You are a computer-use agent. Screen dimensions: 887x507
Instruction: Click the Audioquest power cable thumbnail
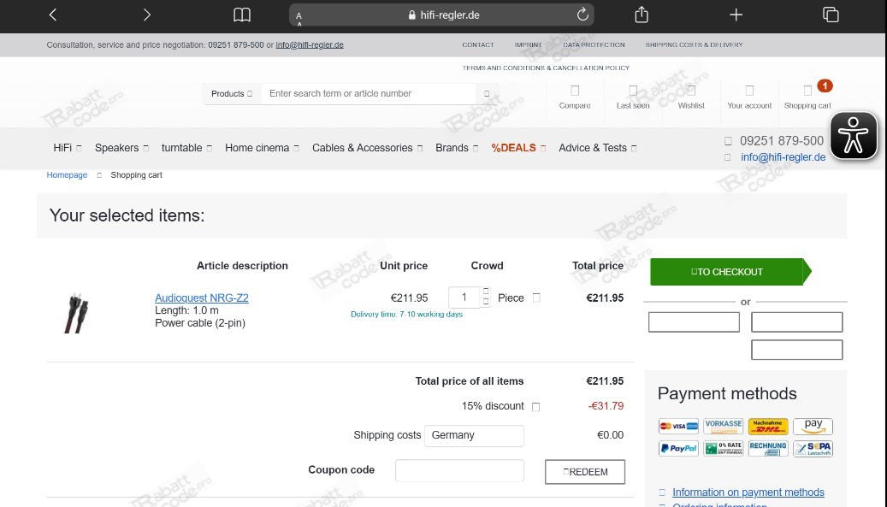[x=76, y=313]
